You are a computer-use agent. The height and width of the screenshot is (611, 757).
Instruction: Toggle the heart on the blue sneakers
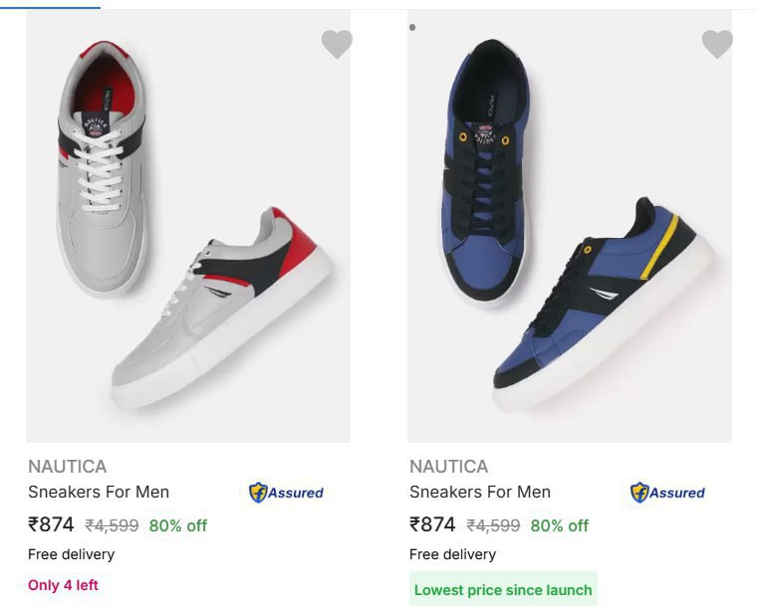click(x=717, y=44)
